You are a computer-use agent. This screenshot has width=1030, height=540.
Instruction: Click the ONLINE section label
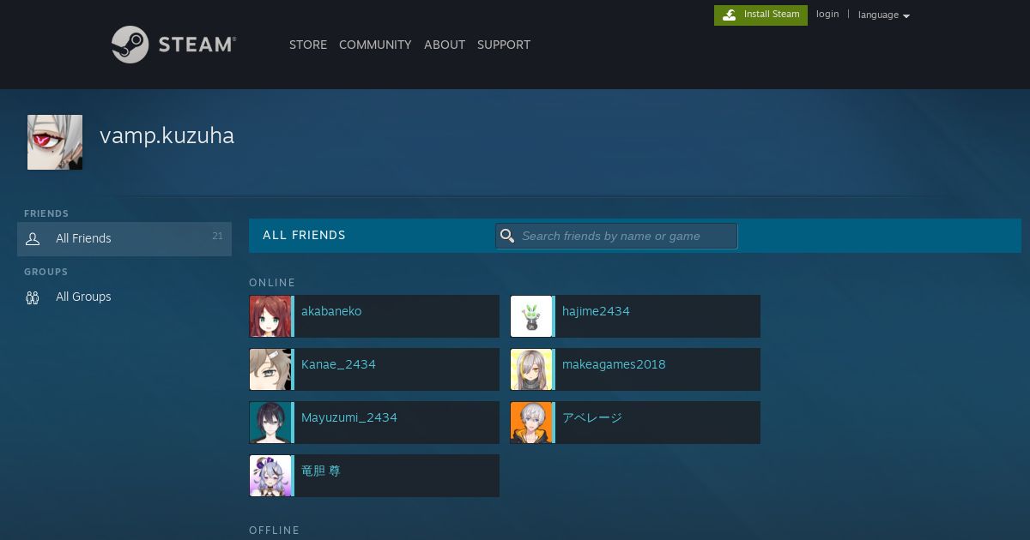click(272, 283)
